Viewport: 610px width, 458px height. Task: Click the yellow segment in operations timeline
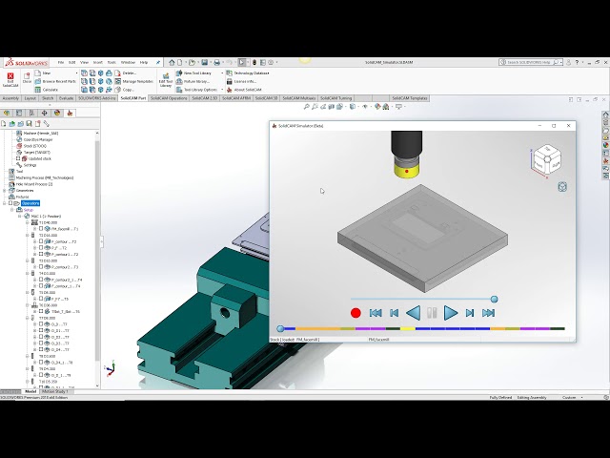408,328
